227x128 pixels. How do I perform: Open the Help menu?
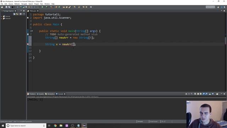click(53, 4)
